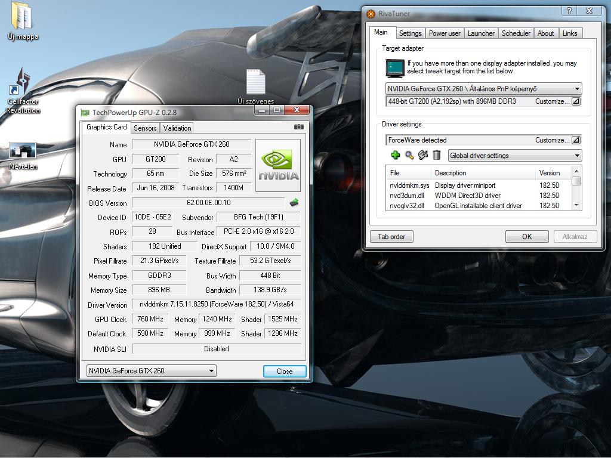This screenshot has width=611, height=458.
Task: Click the green plus add-profile icon in RivaTuner
Action: tap(395, 155)
